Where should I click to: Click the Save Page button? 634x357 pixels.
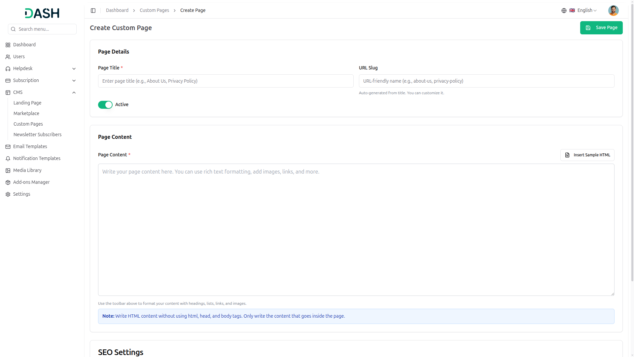[x=601, y=28]
